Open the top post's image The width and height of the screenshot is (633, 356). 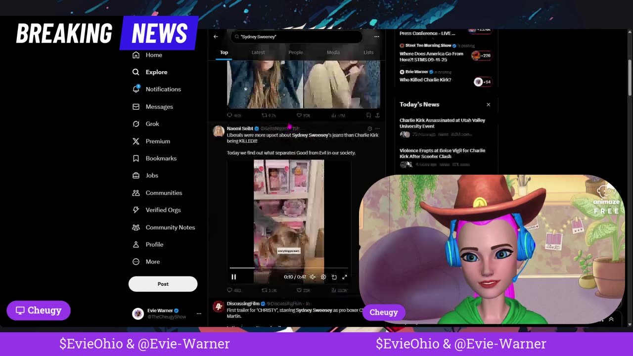(303, 84)
